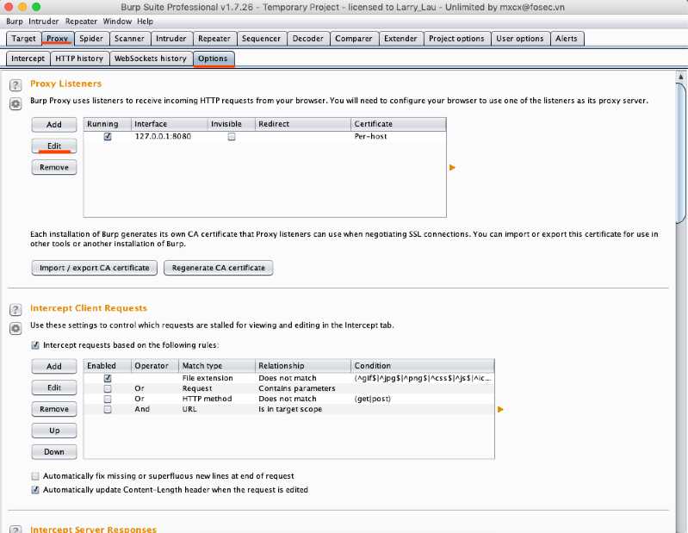Open the WebSockets history sub-tab
Screen dimensions: 688x533
(x=151, y=59)
